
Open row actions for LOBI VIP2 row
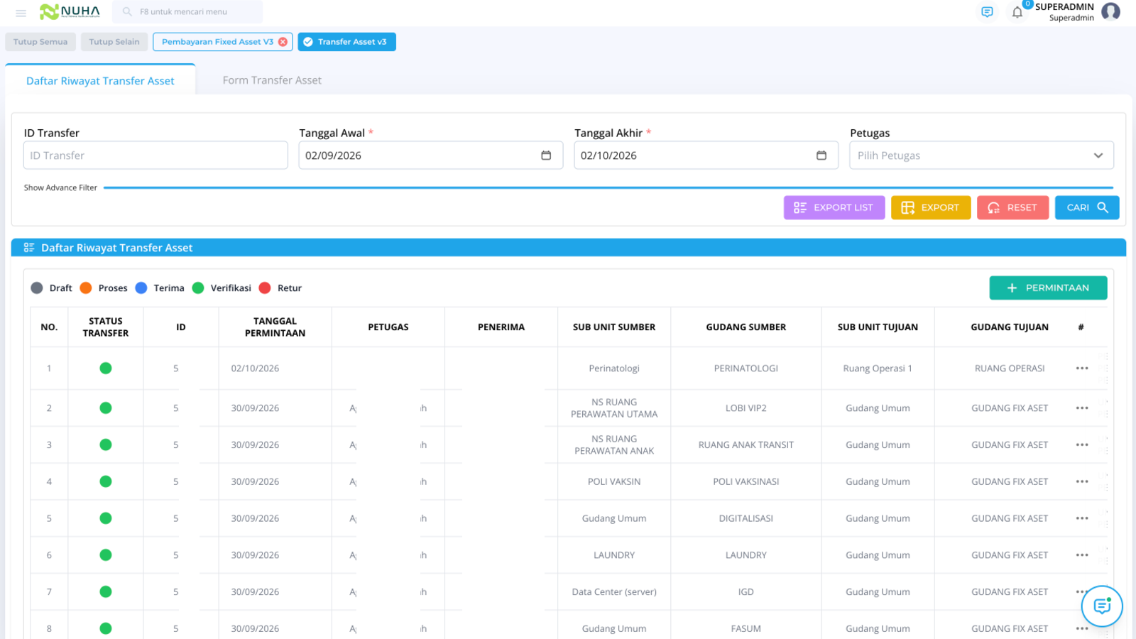tap(1082, 408)
